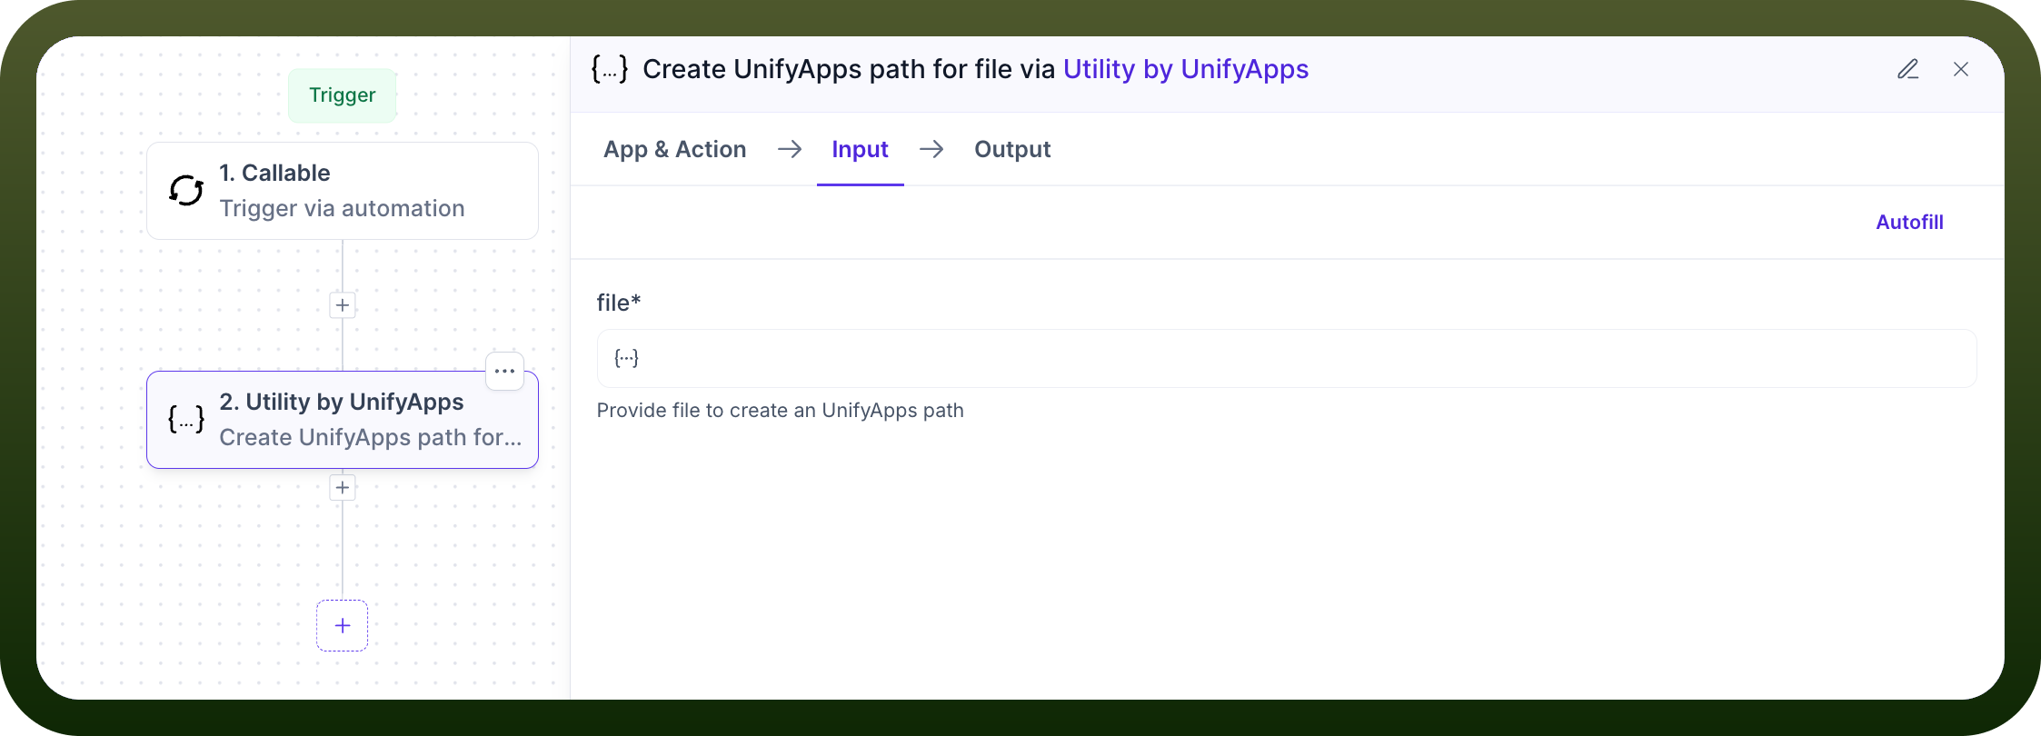This screenshot has width=2041, height=736.
Task: Click 'Create UnifyApps path for file via' title text
Action: click(x=849, y=69)
